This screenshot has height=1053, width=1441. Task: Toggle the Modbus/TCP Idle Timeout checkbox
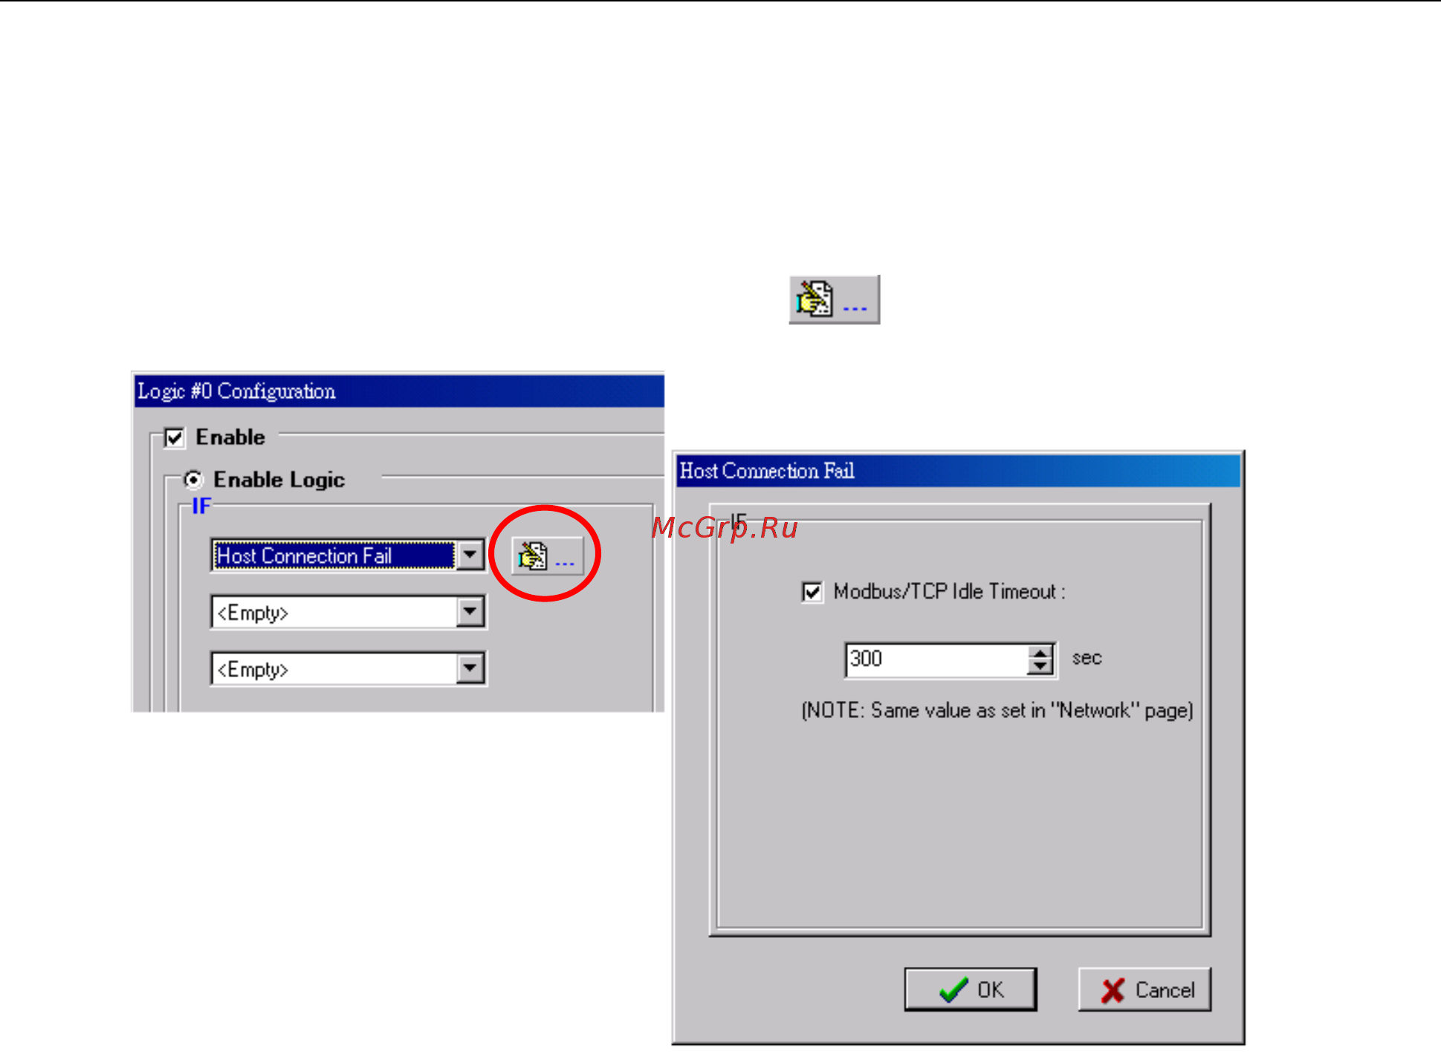pos(812,592)
